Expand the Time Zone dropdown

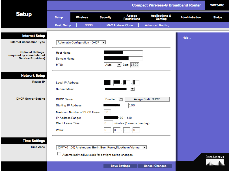click(101, 148)
